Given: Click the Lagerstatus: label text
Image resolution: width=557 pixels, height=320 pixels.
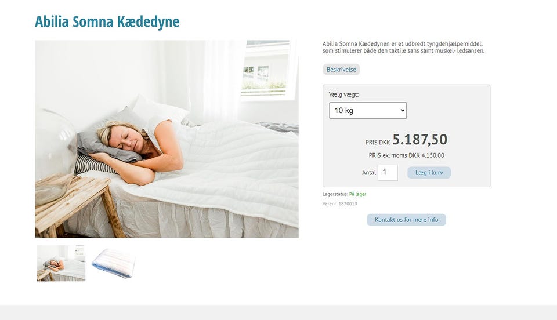Looking at the screenshot, I should click(335, 194).
